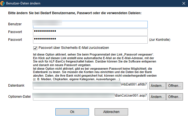Click the '(zur Kontrolle)' hint text

point(159,40)
